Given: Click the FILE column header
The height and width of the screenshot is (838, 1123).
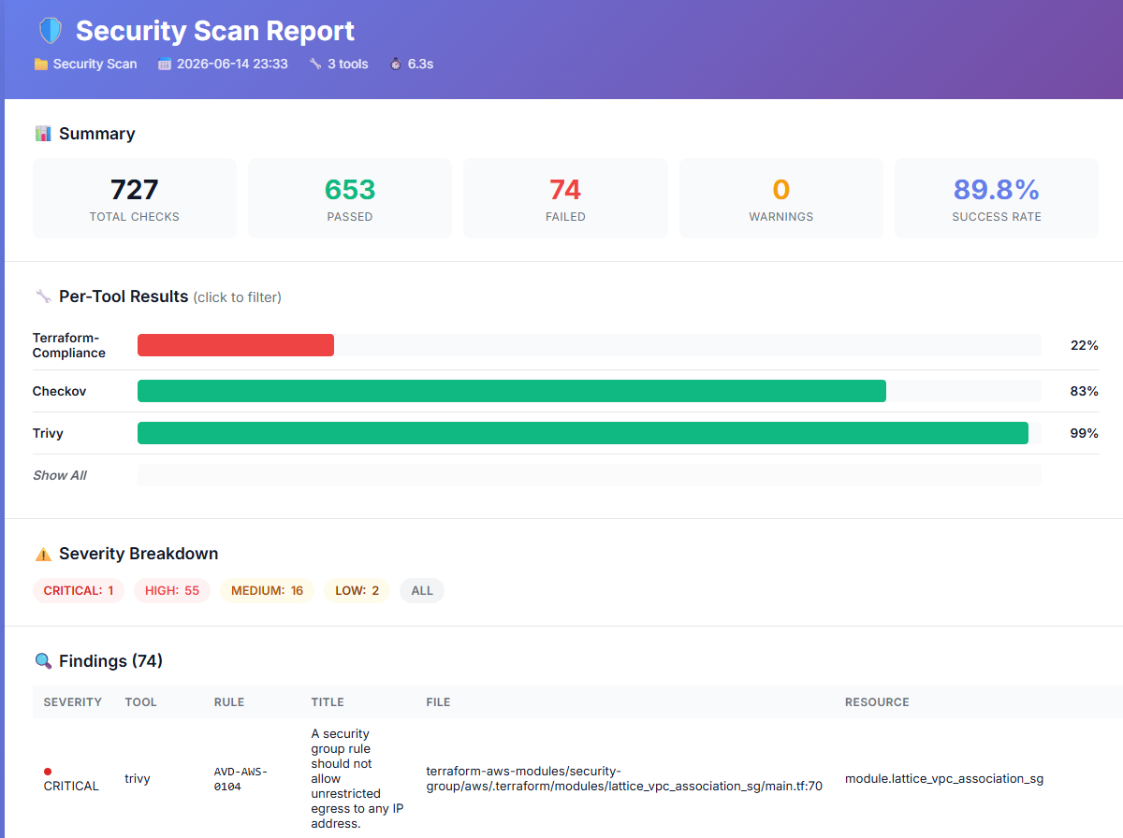Looking at the screenshot, I should point(438,702).
